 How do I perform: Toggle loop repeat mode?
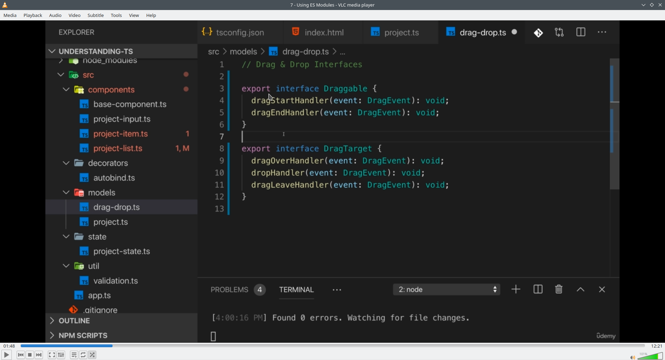tap(83, 355)
